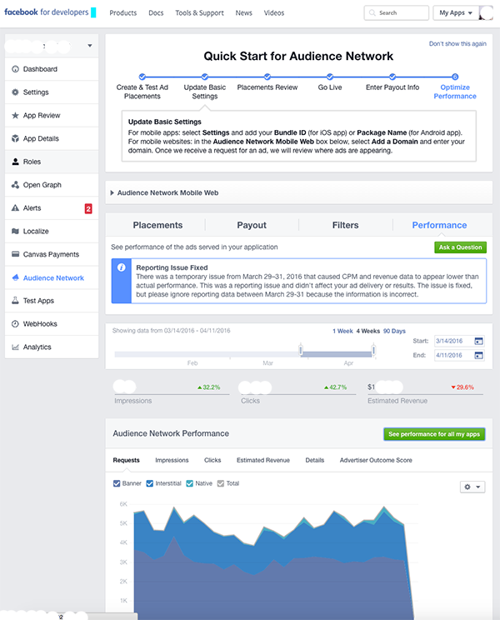Click the App Review star icon

[15, 116]
